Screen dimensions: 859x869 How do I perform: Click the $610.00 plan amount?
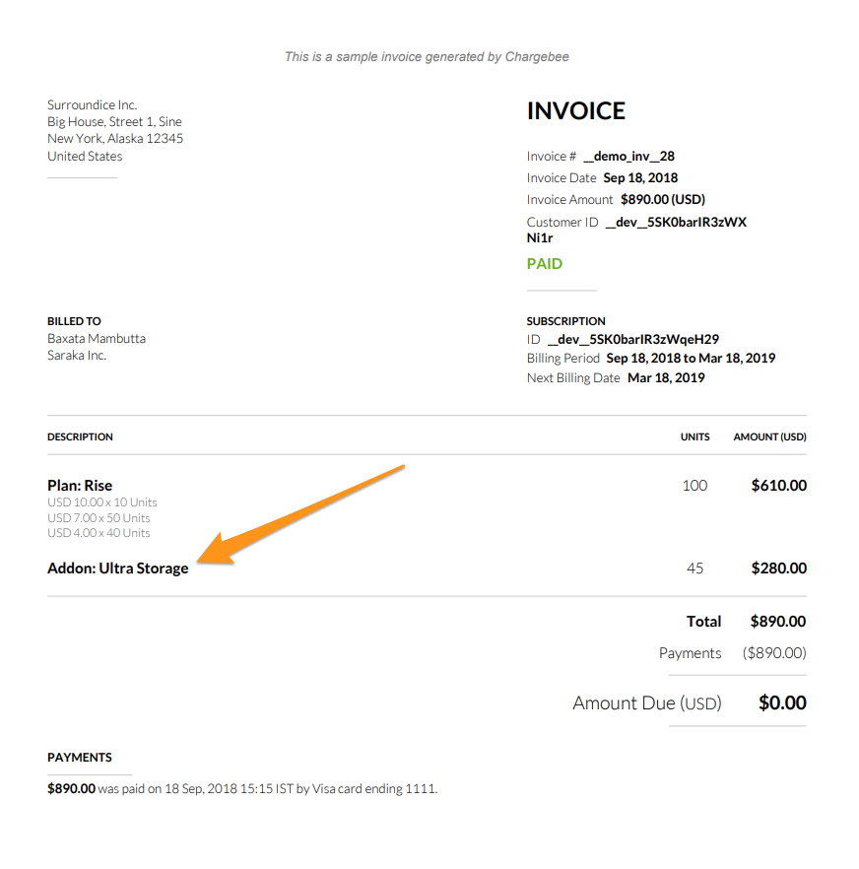[778, 486]
